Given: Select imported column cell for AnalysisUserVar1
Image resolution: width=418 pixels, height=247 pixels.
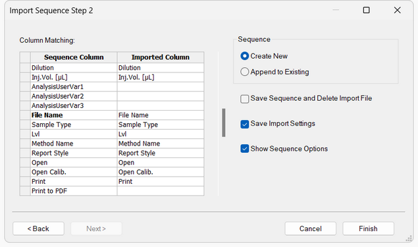Looking at the screenshot, I should pos(161,87).
